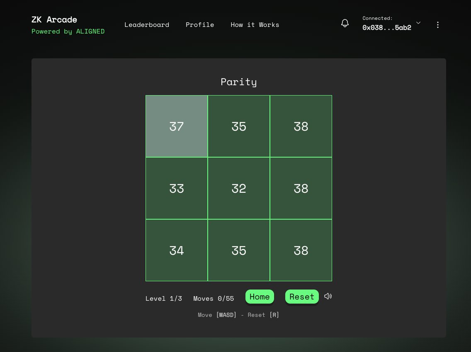The image size is (471, 352).
Task: Click the middle-right tile showing 38
Action: click(x=301, y=189)
